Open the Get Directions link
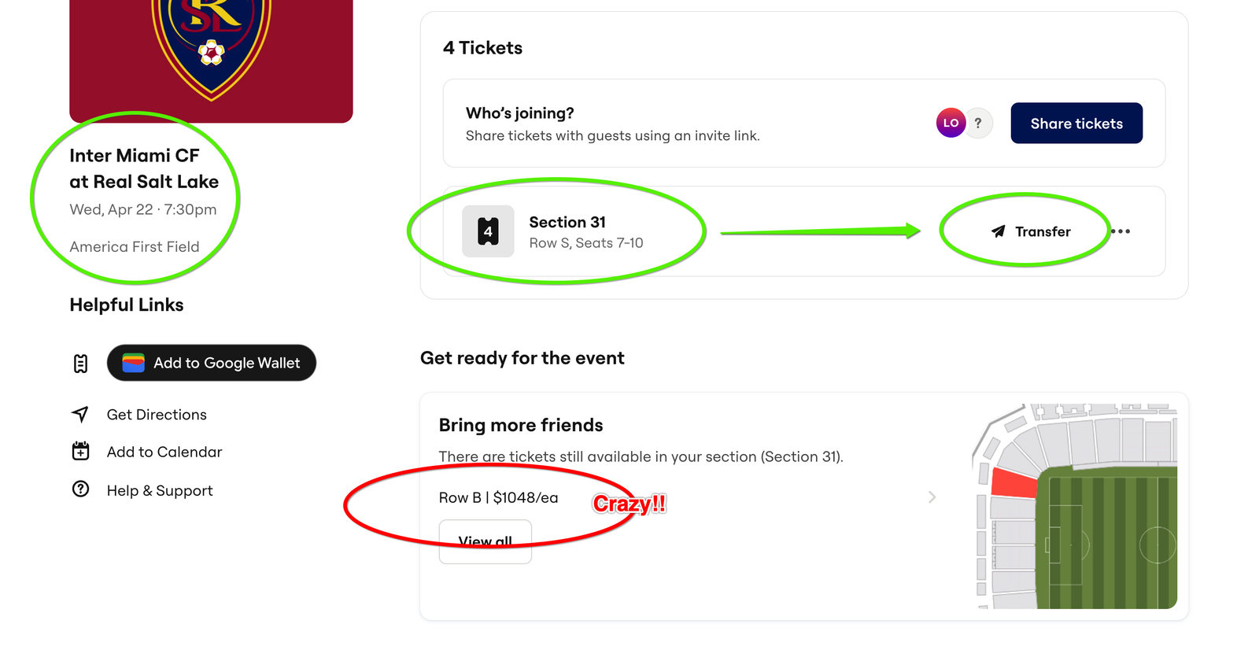Viewport: 1259px width, 650px height. coord(157,415)
